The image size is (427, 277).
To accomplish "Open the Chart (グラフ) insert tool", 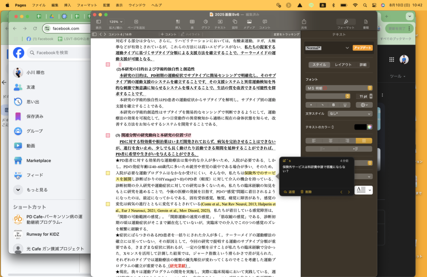I will (206, 22).
